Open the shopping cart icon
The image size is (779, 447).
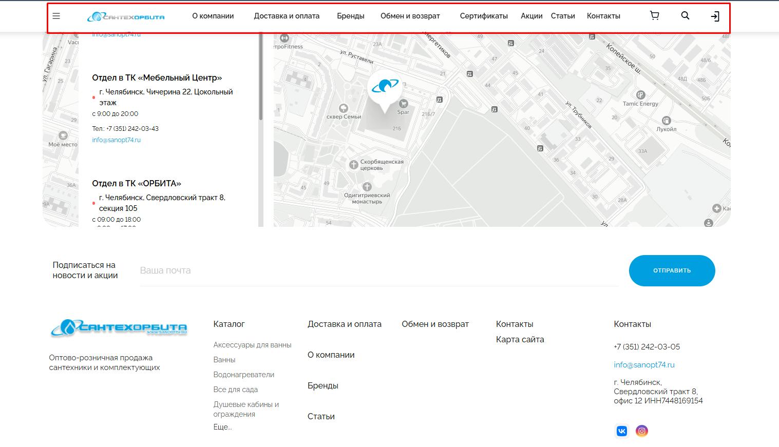point(654,16)
